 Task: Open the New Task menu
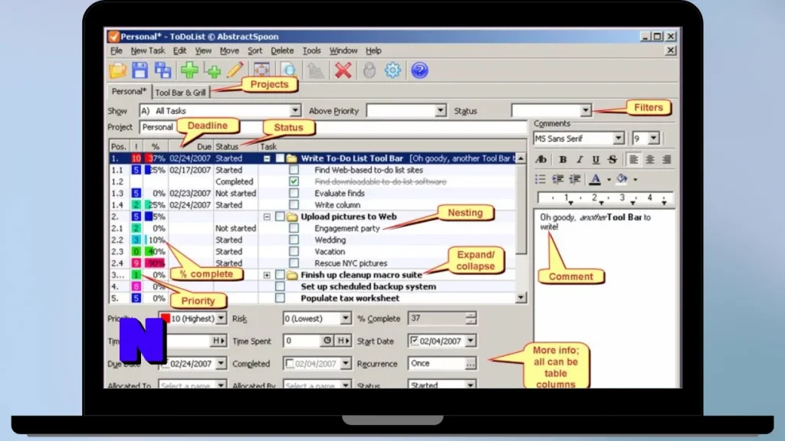(148, 51)
